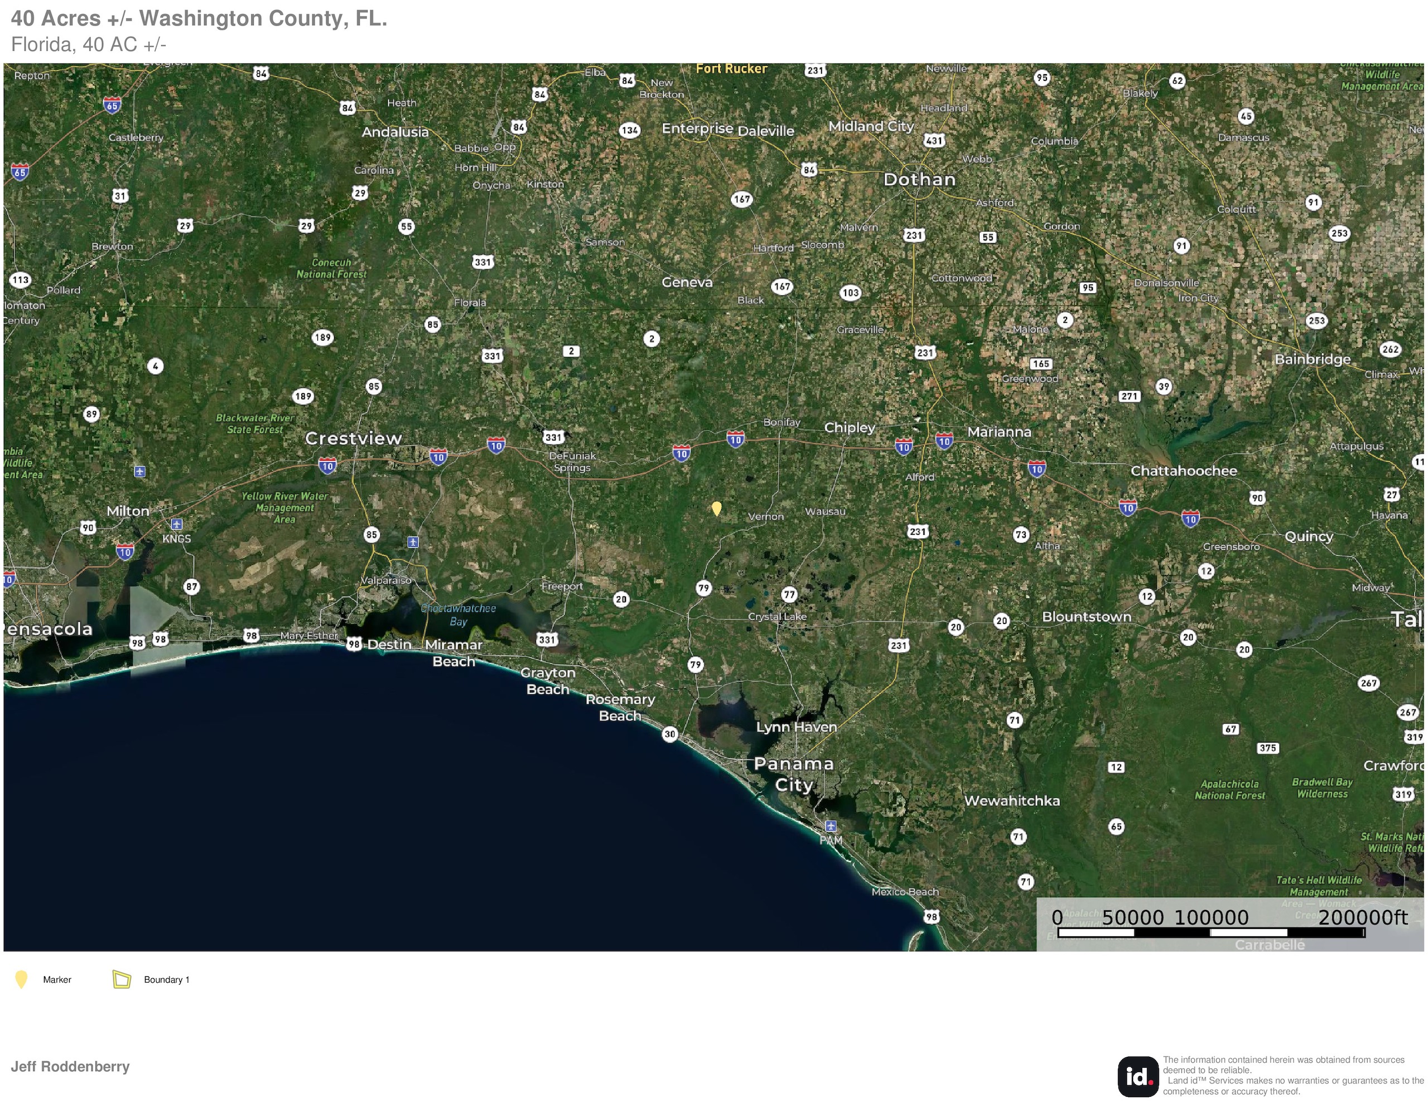Click the title 40 Acres Washington County
1428x1103 pixels.
coord(199,18)
